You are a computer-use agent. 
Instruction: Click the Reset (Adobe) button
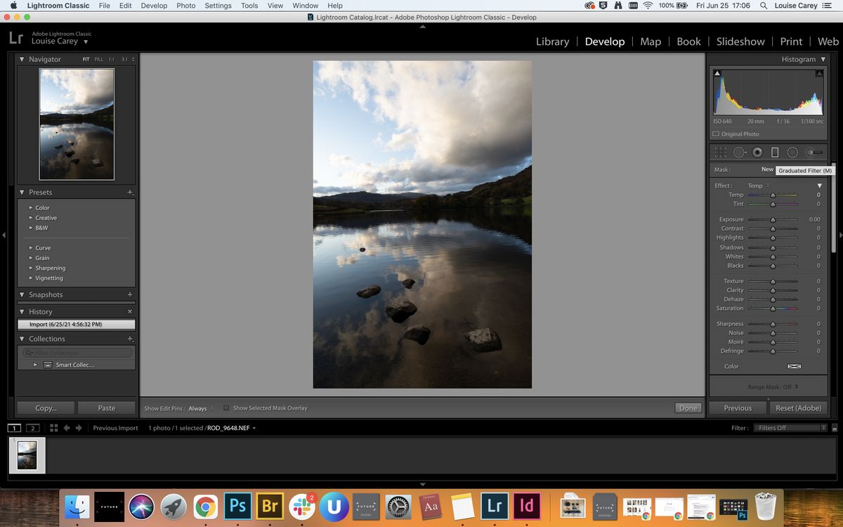click(x=798, y=408)
